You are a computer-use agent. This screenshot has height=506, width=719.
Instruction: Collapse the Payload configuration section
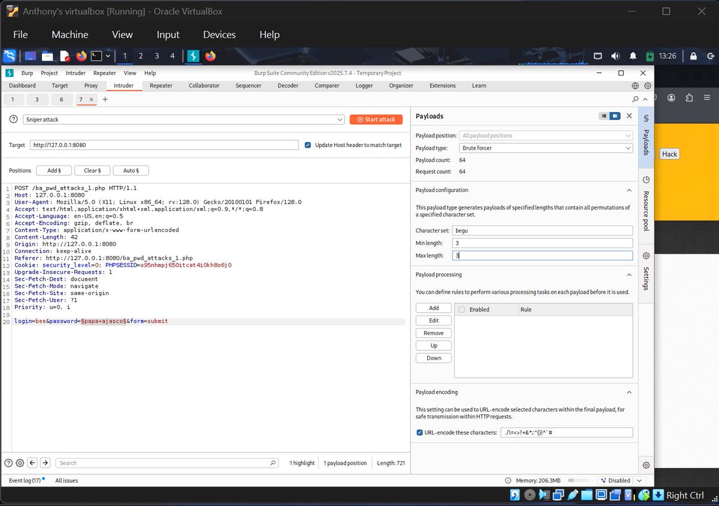tap(629, 190)
